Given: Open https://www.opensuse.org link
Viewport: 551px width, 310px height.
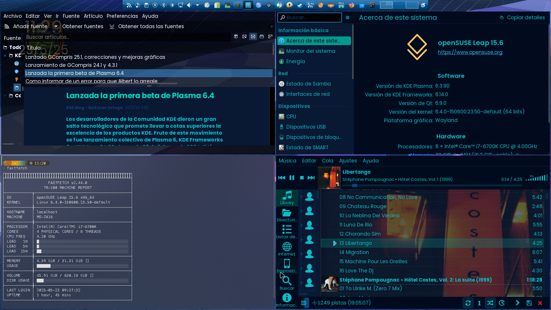Looking at the screenshot, I should coord(470,52).
